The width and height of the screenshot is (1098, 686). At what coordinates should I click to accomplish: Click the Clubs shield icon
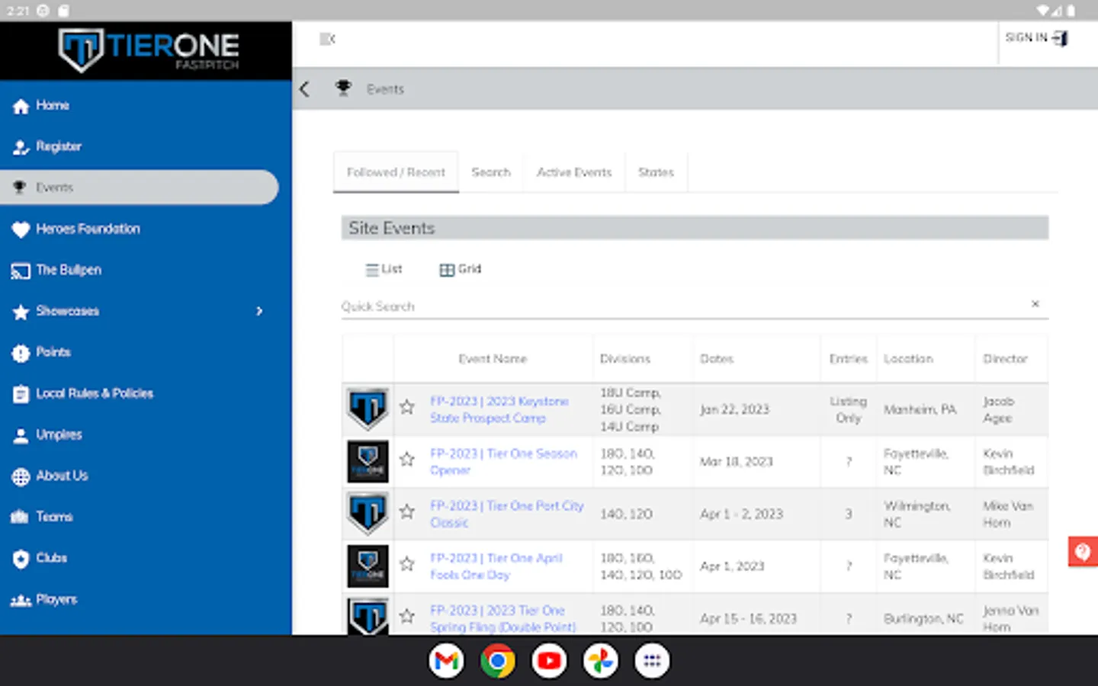click(21, 559)
